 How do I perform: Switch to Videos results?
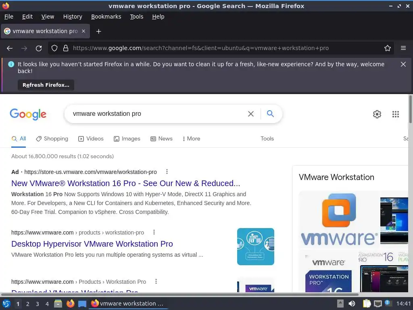point(91,139)
